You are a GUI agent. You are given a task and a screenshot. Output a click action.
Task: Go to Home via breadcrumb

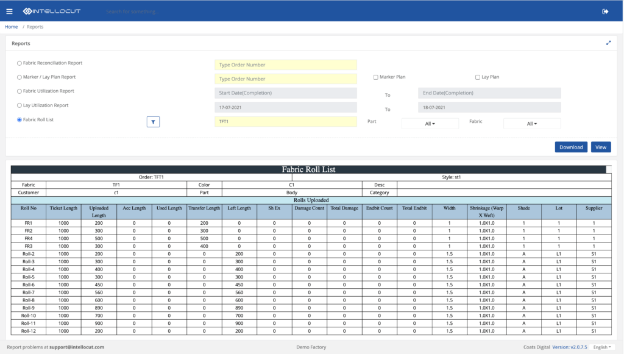(11, 26)
